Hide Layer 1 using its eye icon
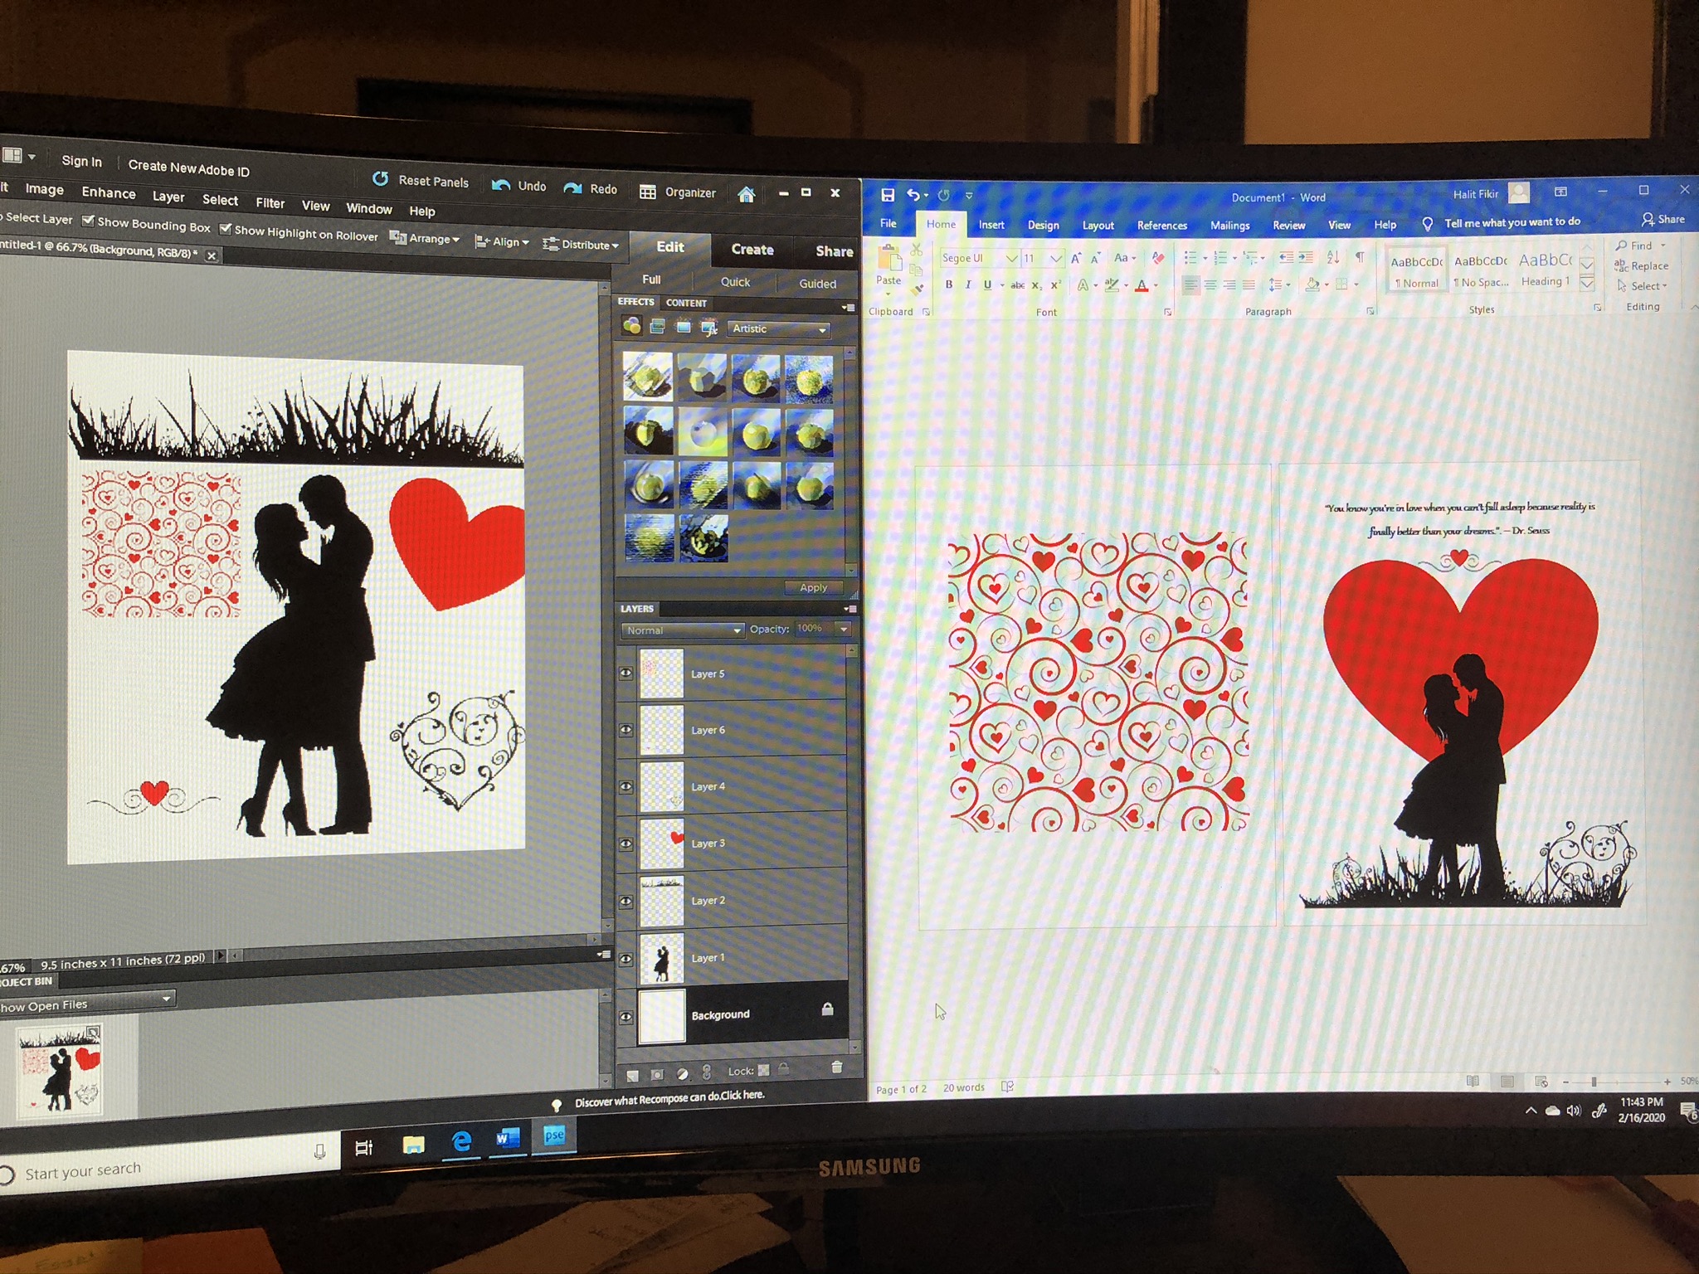 point(626,958)
